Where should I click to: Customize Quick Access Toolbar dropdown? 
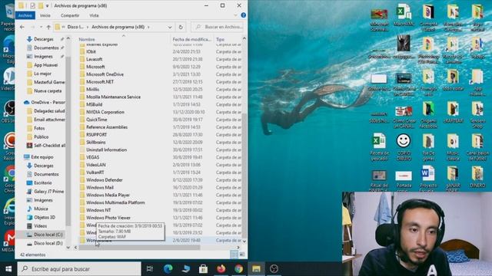(x=48, y=5)
